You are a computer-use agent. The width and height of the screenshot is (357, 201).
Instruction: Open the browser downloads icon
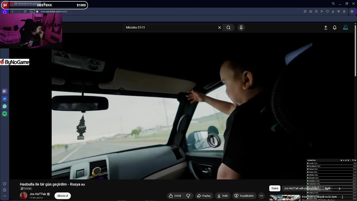(x=333, y=11)
